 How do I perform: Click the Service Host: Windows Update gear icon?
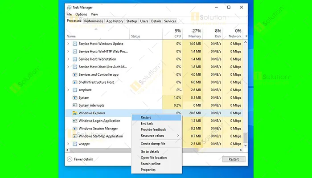[75, 44]
